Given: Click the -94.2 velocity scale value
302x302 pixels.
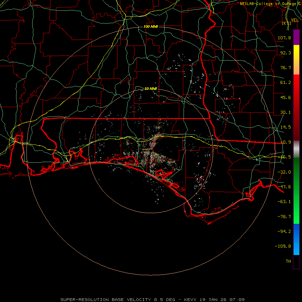Looking at the screenshot, I should (x=284, y=231).
